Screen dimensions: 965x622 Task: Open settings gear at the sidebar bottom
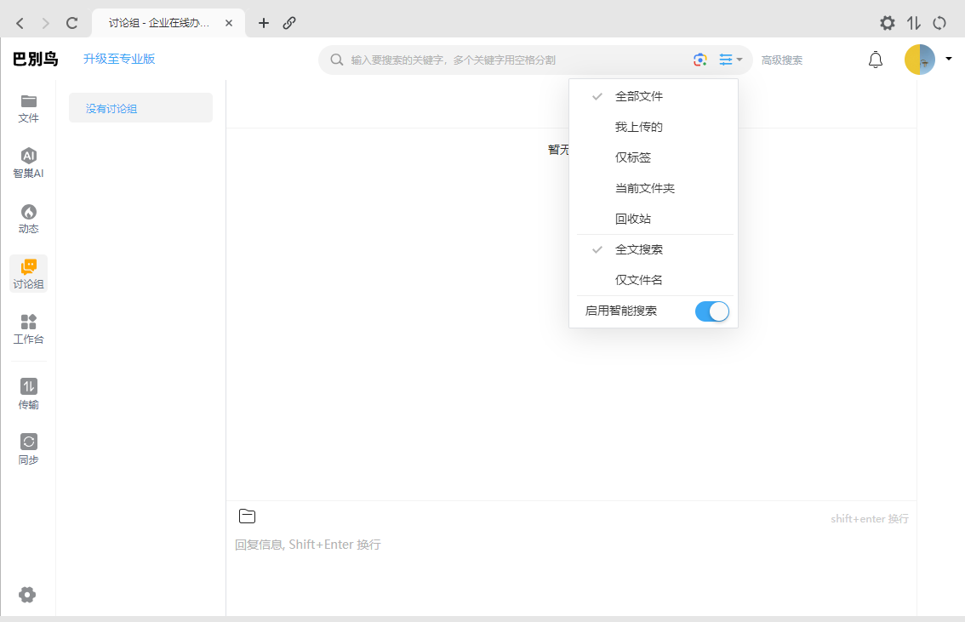point(27,594)
